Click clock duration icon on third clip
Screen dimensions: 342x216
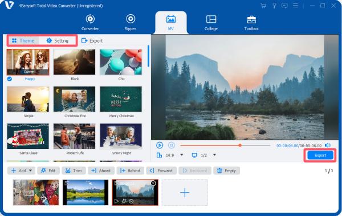[x=131, y=201]
